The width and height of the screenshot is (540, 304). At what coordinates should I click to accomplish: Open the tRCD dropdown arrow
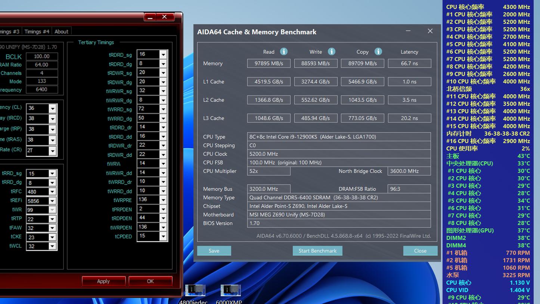click(52, 119)
